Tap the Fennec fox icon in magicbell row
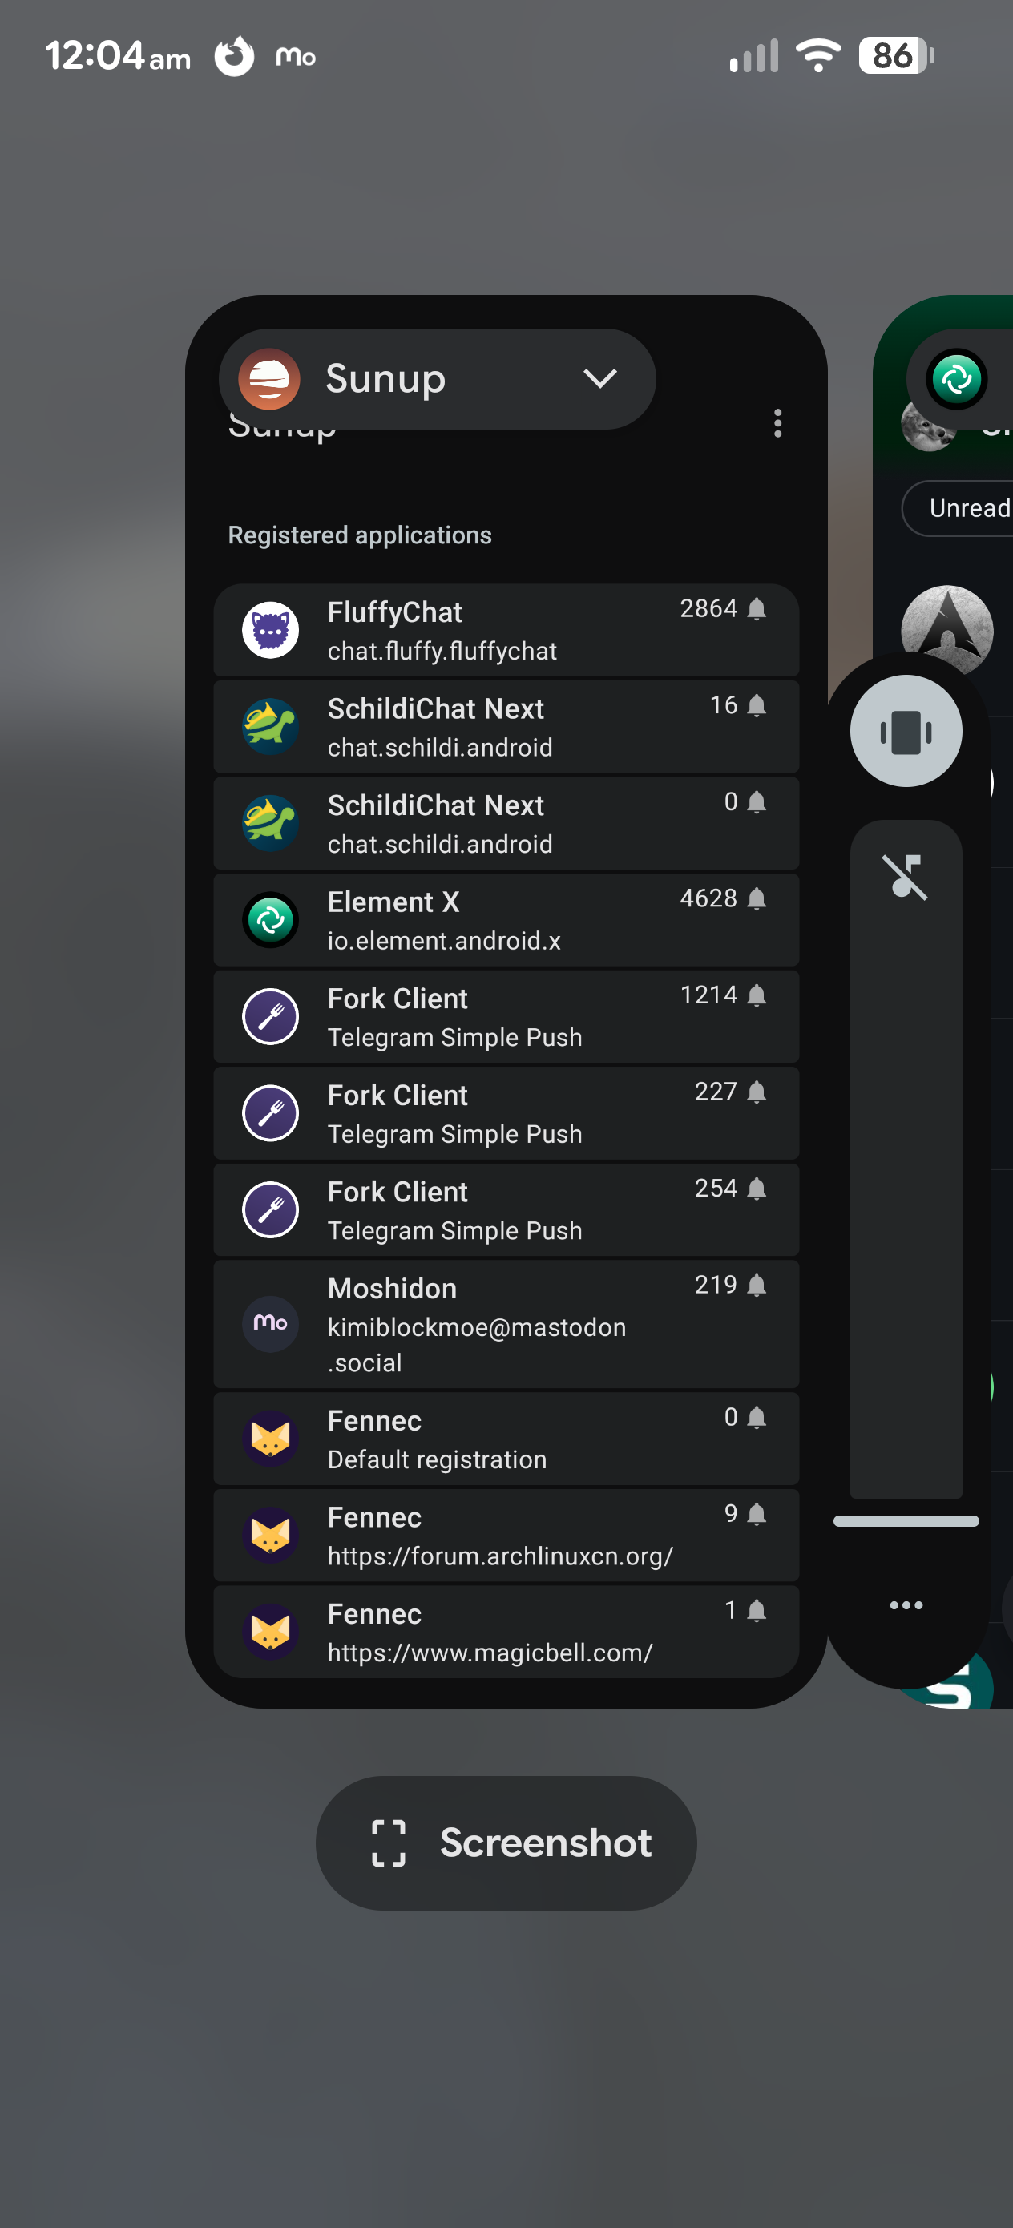Screen dimensions: 1013x2228 (x=271, y=1632)
